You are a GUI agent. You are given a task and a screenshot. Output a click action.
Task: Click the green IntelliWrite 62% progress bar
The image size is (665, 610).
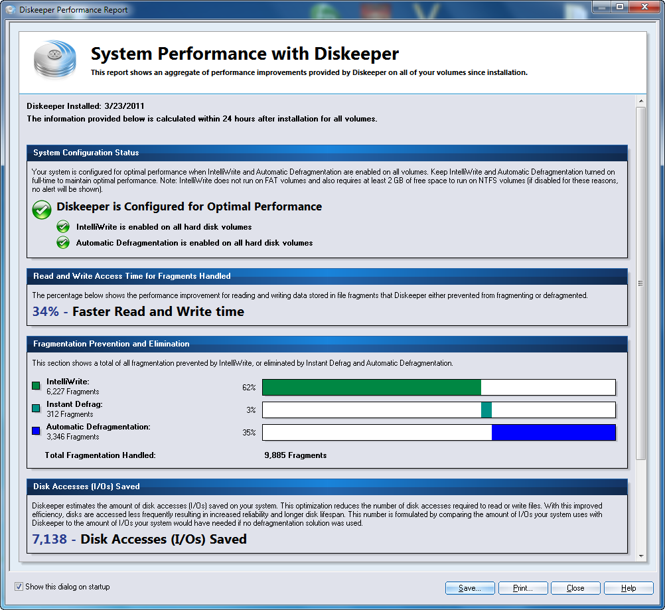tap(439, 387)
